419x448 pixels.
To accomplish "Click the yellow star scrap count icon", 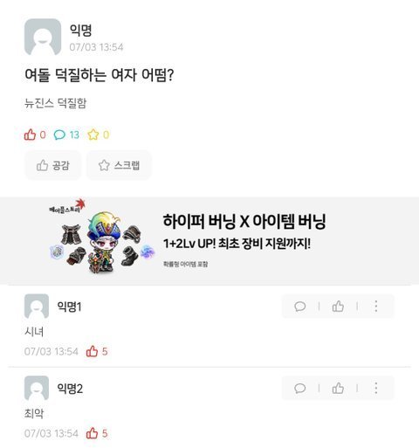I will tap(93, 134).
